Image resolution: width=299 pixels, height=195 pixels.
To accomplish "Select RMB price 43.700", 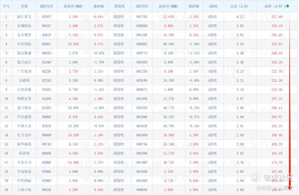I will pyautogui.click(x=169, y=126).
